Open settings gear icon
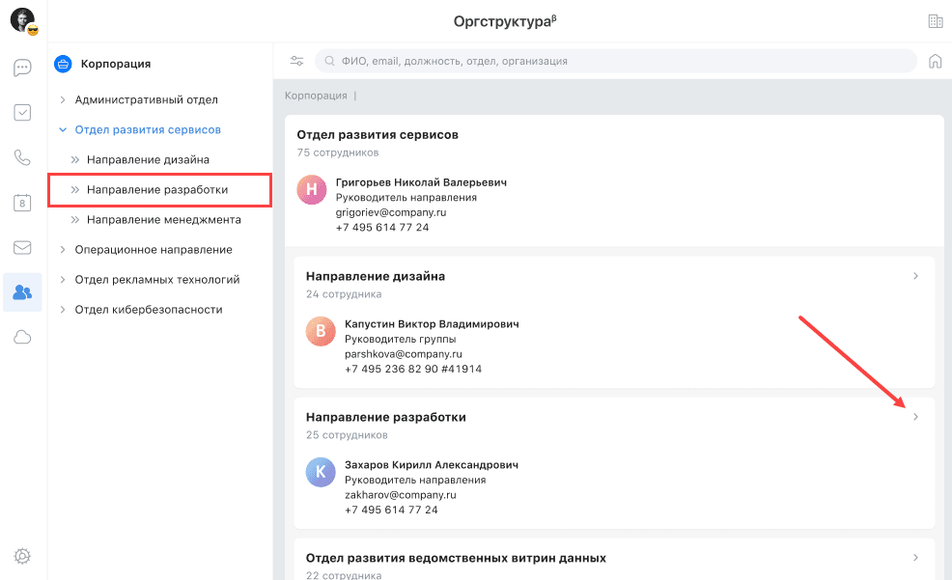The width and height of the screenshot is (952, 580). tap(22, 556)
